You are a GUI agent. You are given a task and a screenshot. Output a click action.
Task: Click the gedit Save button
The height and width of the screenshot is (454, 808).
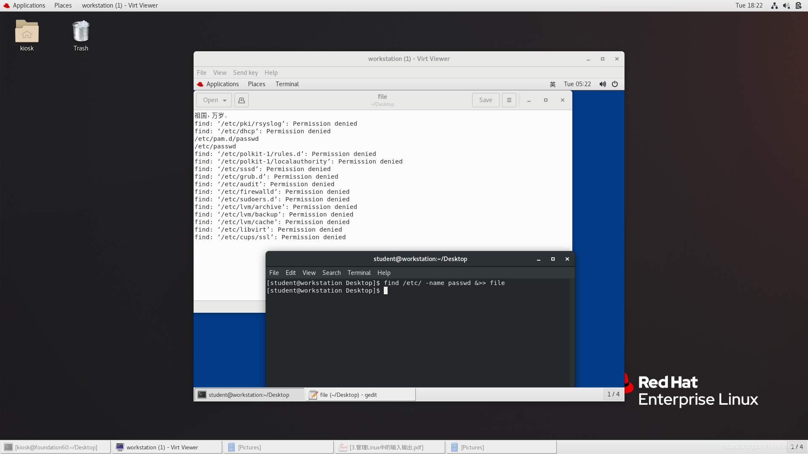(x=485, y=100)
